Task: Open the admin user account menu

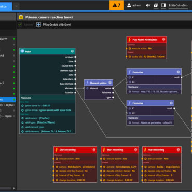Action: 134,5
